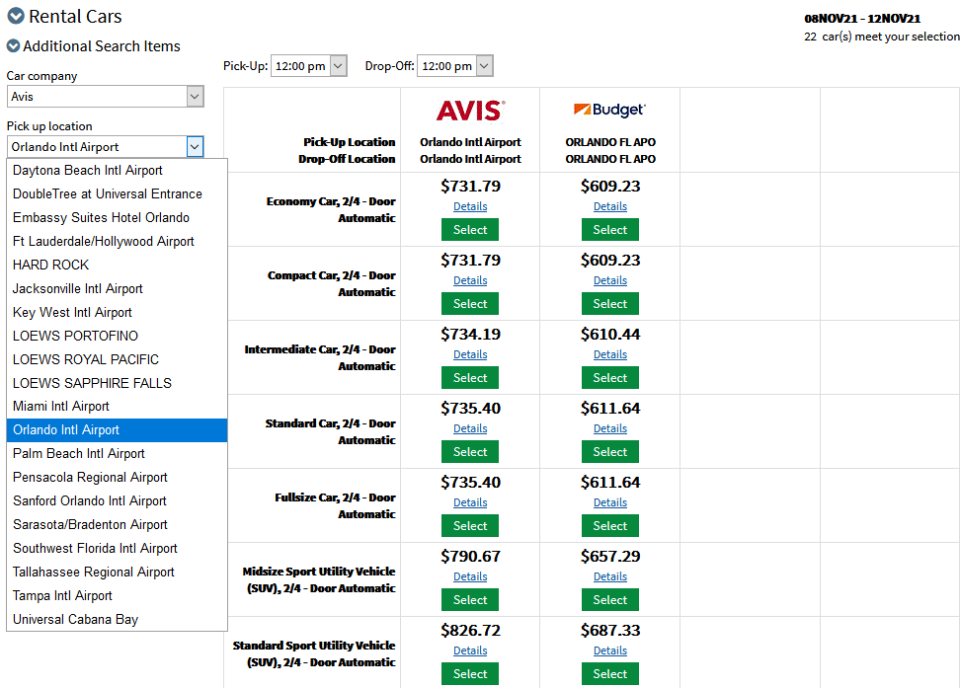This screenshot has height=688, width=960.
Task: Choose HARD ROCK location option
Action: (x=117, y=266)
